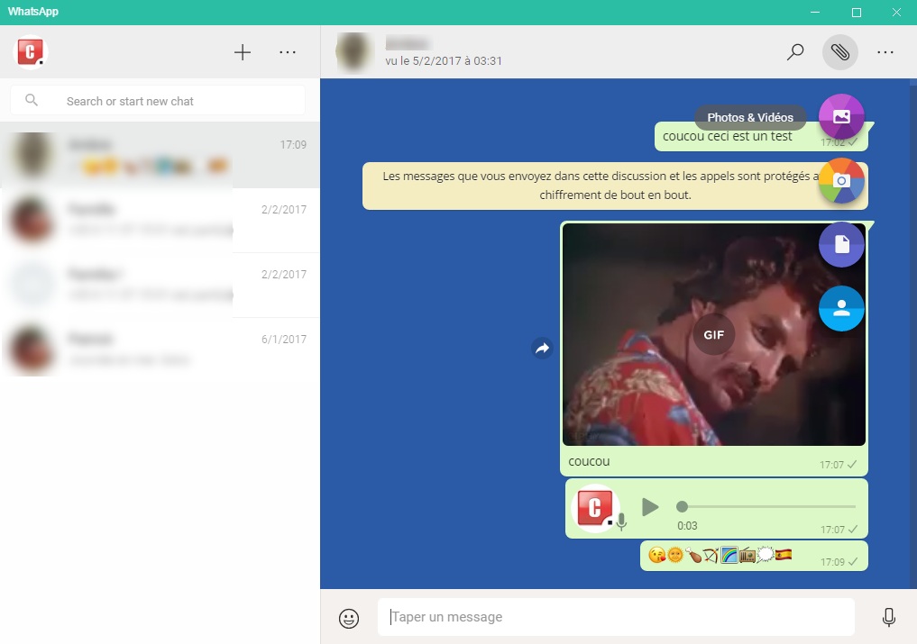Open the emoji picker
The width and height of the screenshot is (917, 644).
[x=348, y=618]
